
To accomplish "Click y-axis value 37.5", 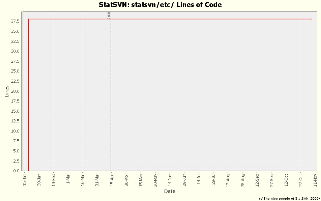I will coord(16,21).
